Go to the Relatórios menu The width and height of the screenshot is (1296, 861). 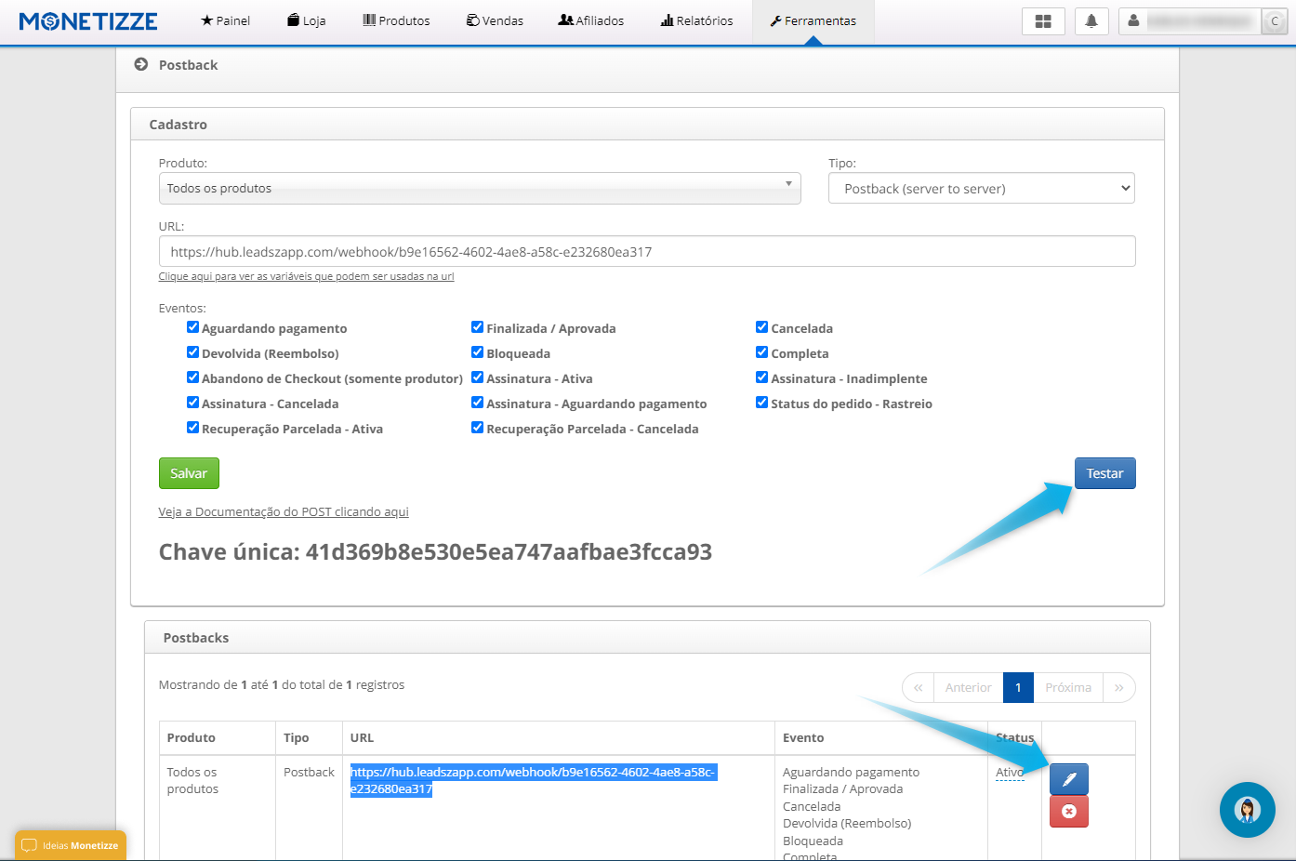tap(696, 20)
